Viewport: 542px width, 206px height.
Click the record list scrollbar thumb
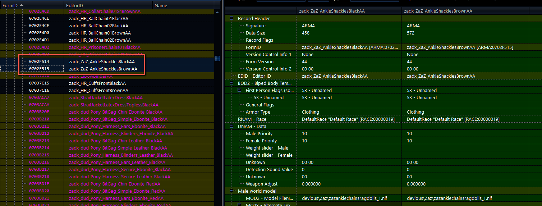click(x=217, y=58)
